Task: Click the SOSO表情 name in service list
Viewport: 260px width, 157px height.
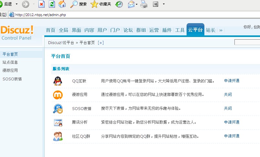Action: (82, 109)
